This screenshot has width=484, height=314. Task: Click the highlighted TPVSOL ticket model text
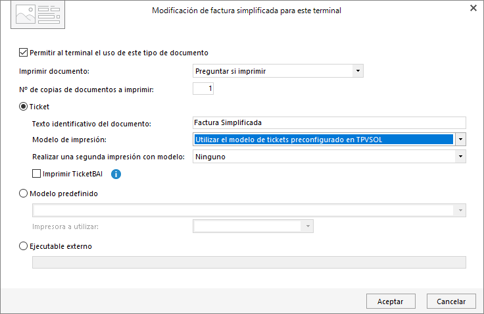point(289,140)
